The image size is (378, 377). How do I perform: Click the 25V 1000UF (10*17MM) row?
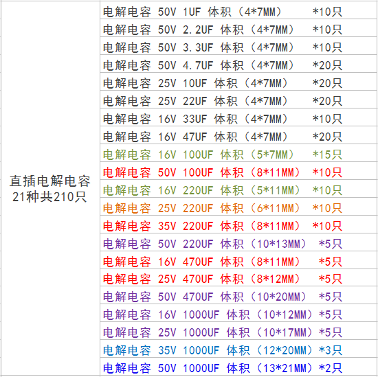[x=239, y=331]
